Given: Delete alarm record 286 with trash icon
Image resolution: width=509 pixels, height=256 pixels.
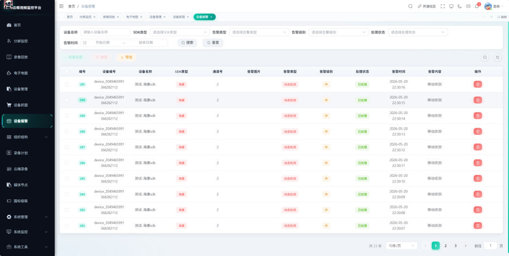Looking at the screenshot, I should [477, 163].
